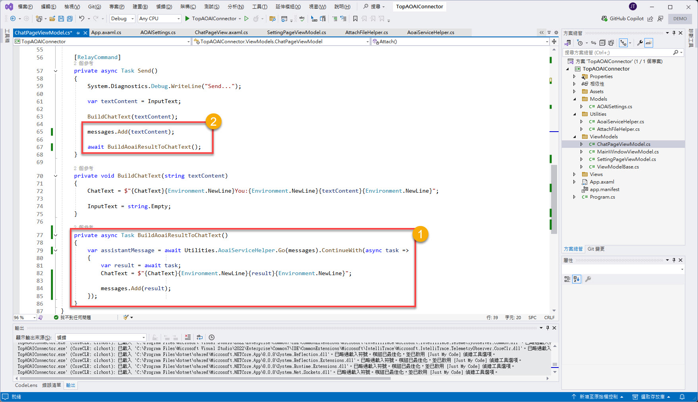This screenshot has width=698, height=402.
Task: Toggle Preview Selected Items in Solution Explorer
Action: [x=649, y=43]
